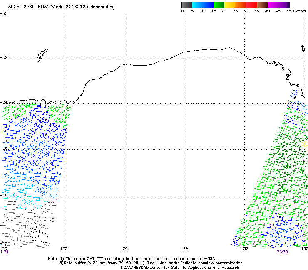Click the '10' legend scale number
This screenshot has width=308, height=270.
pyautogui.click(x=204, y=11)
